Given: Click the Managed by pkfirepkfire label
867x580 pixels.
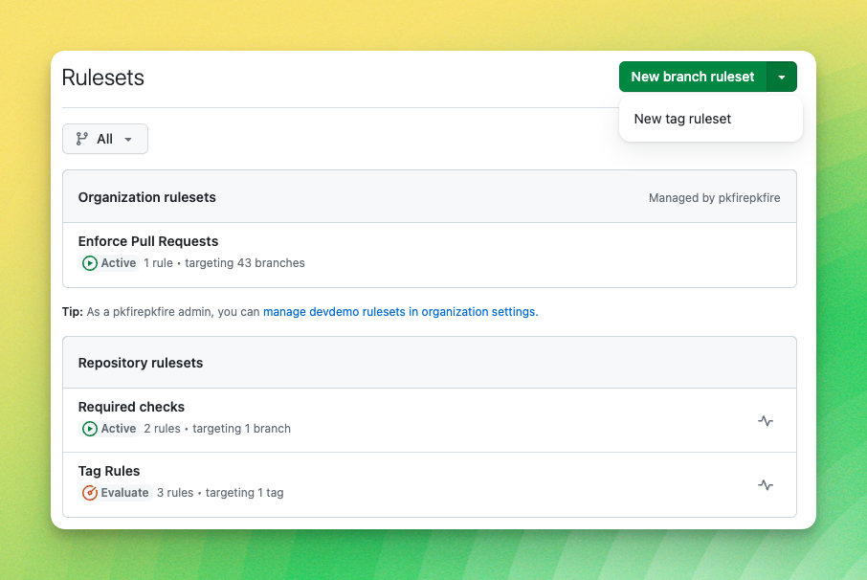Looking at the screenshot, I should pyautogui.click(x=714, y=197).
